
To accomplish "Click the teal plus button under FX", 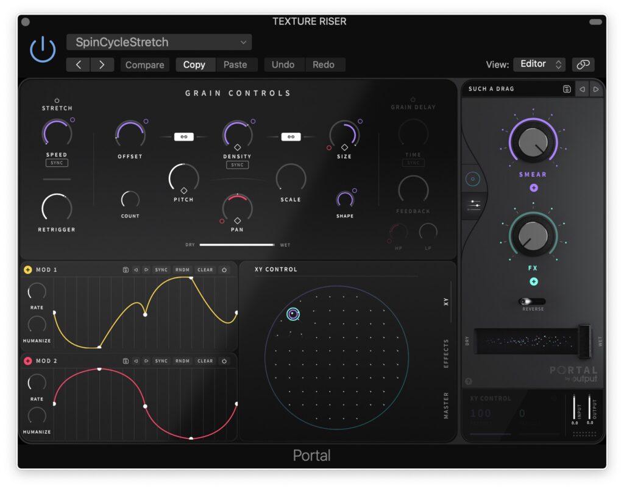I will 533,281.
